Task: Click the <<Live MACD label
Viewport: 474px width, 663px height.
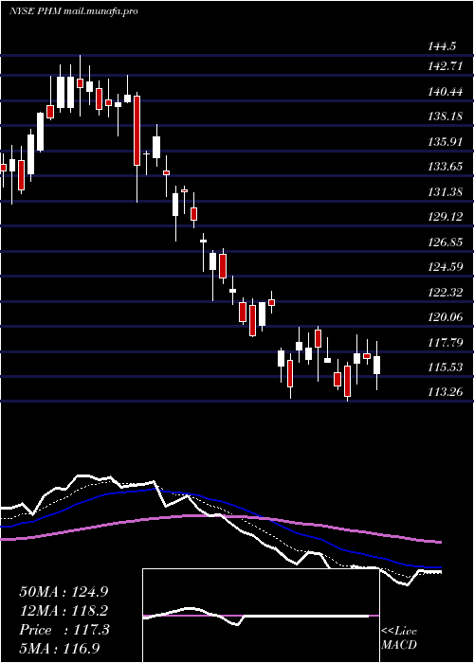Action: [x=399, y=638]
